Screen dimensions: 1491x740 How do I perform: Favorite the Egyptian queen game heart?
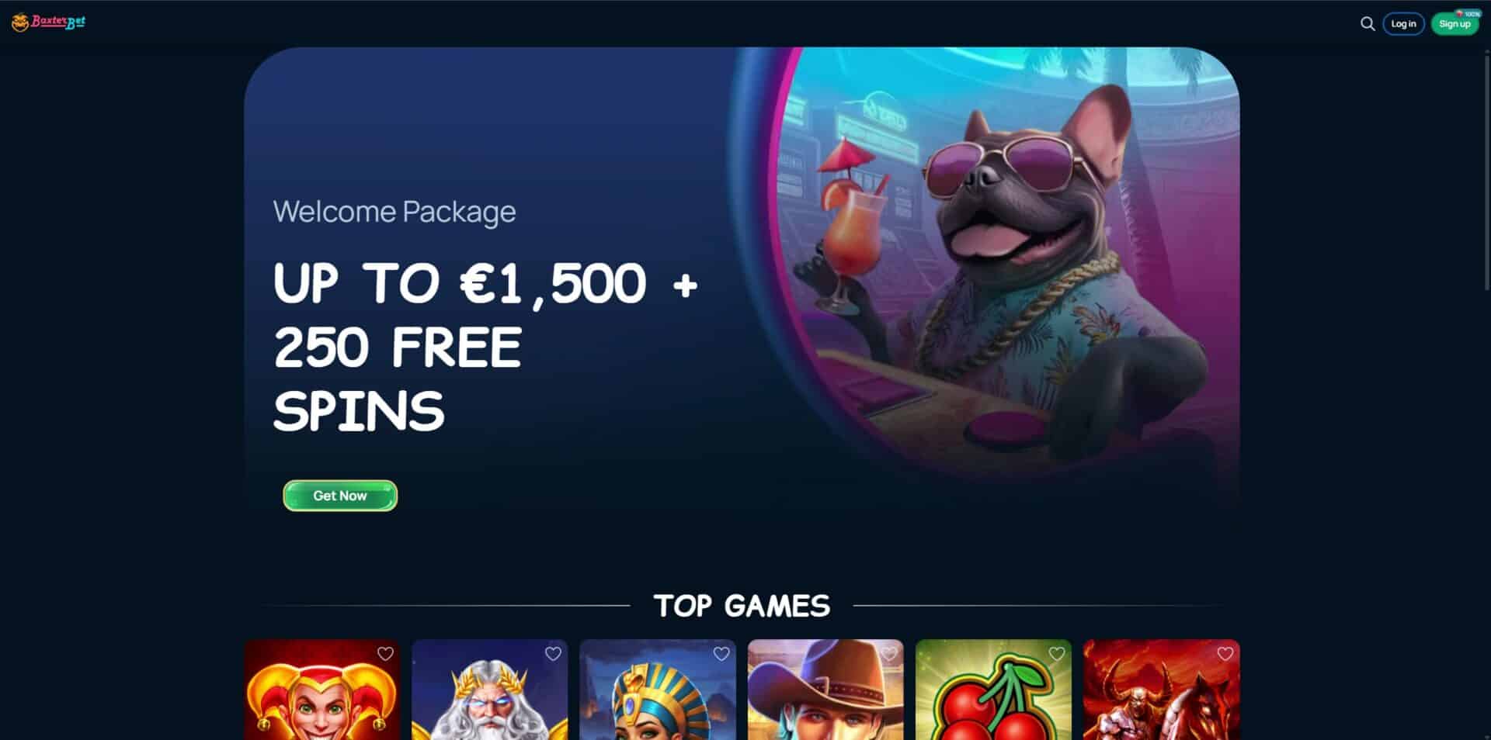coord(721,654)
